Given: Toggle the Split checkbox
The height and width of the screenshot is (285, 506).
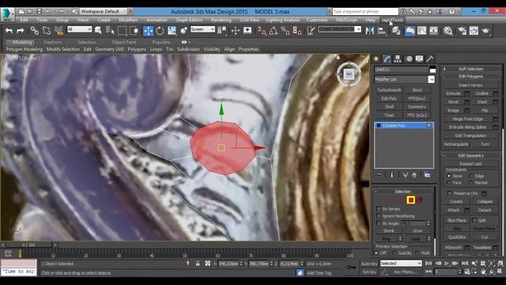Looking at the screenshot, I should 474,220.
